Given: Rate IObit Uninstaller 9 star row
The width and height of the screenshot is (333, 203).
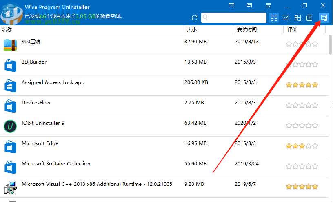Looking at the screenshot, I should [302, 126].
